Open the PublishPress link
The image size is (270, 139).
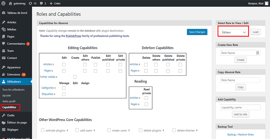(x=73, y=36)
